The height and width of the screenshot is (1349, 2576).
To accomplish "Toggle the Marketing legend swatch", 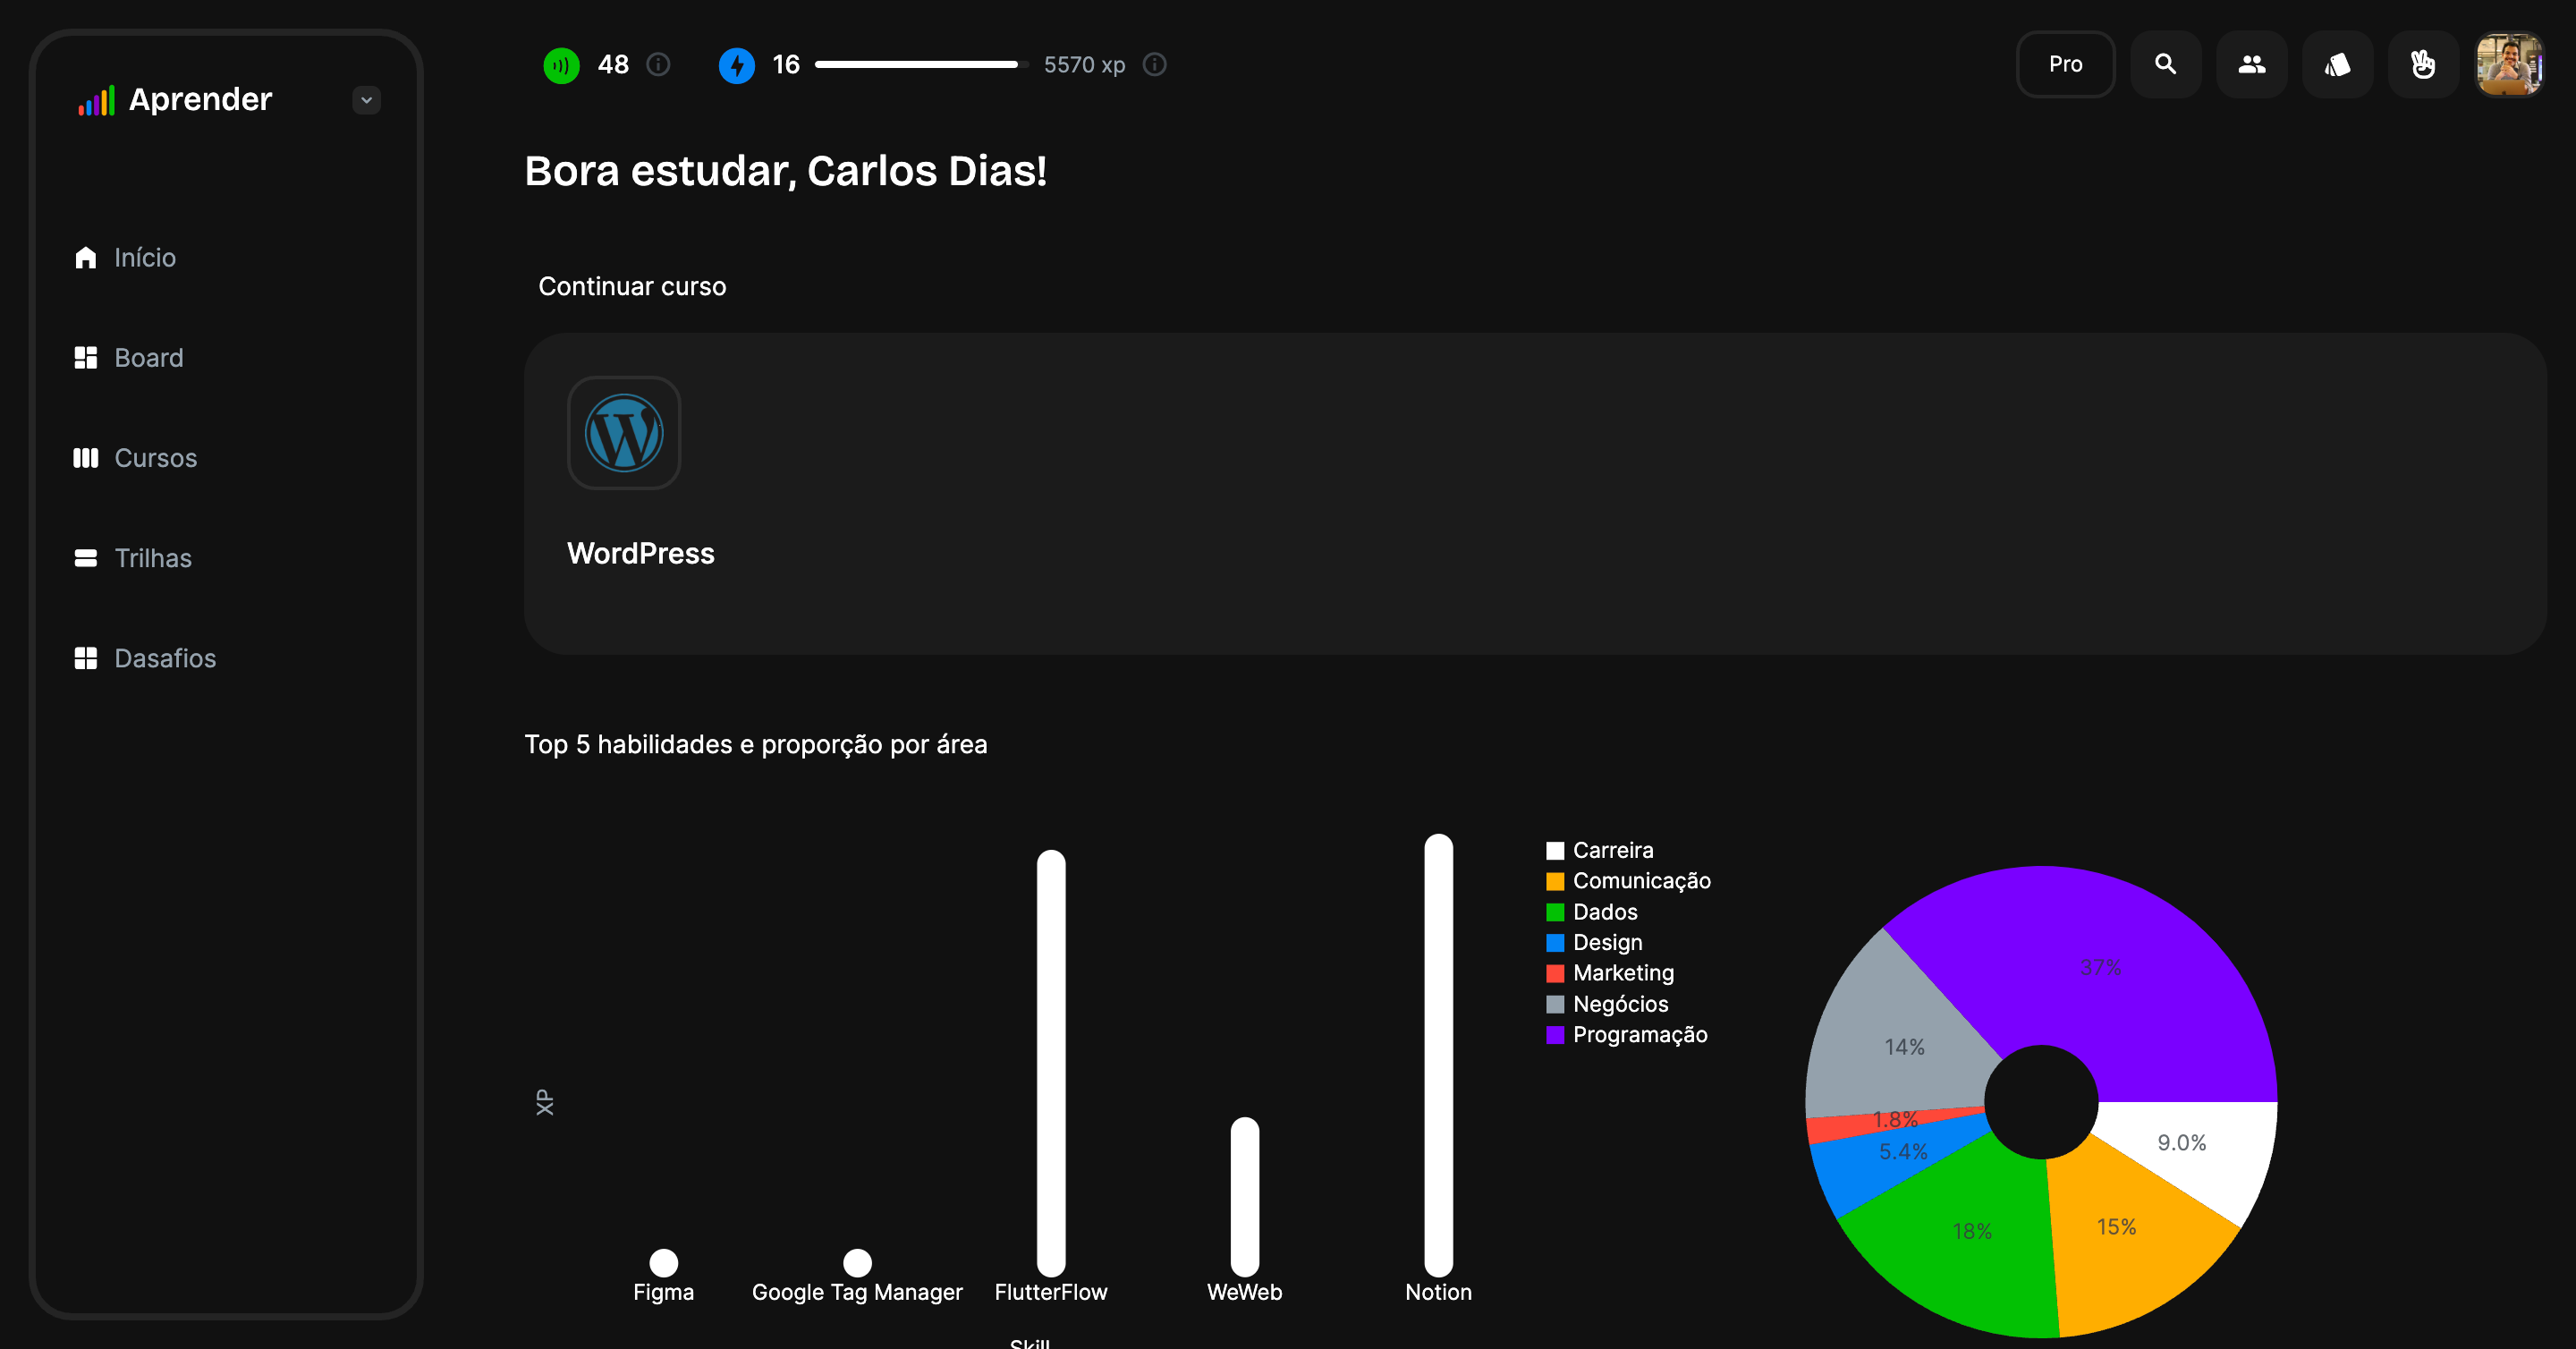I will (1554, 973).
